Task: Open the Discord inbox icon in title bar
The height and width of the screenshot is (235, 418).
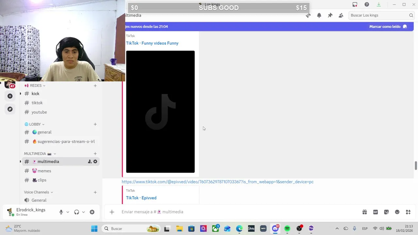Action: coord(355,5)
